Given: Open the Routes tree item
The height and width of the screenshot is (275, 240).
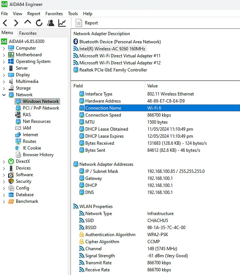Looking at the screenshot, I should (26, 141).
